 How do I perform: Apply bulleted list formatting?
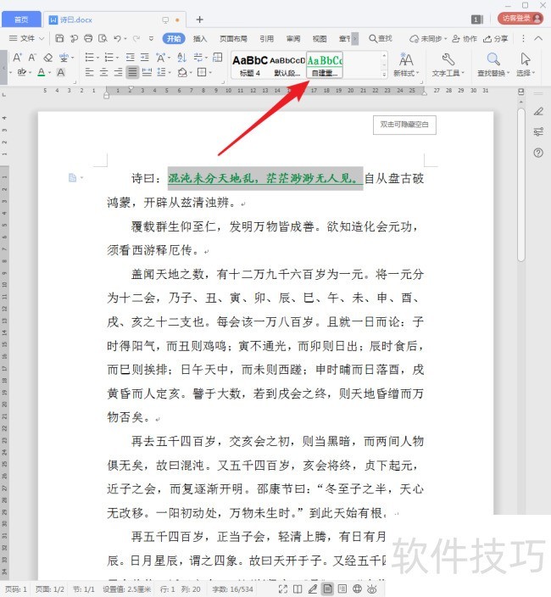click(89, 58)
